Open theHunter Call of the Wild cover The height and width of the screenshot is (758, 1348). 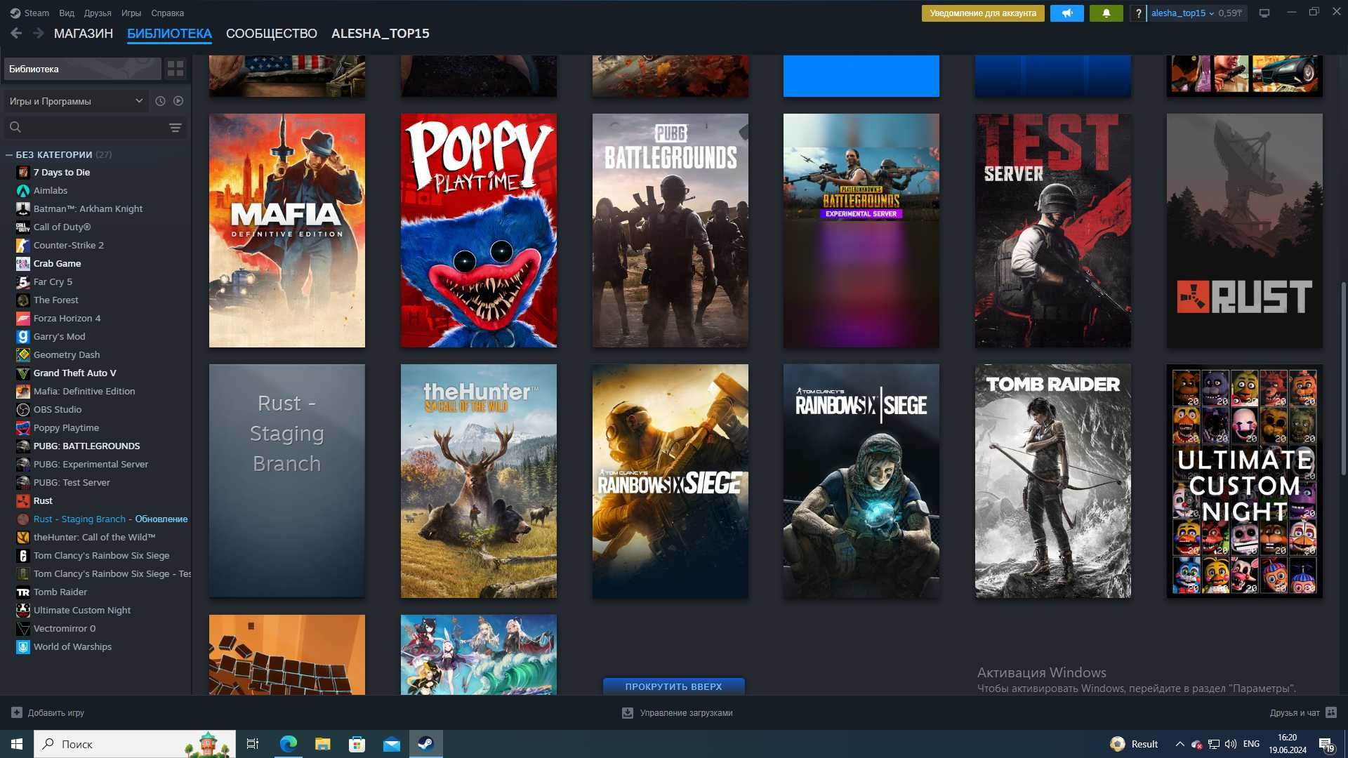[479, 481]
